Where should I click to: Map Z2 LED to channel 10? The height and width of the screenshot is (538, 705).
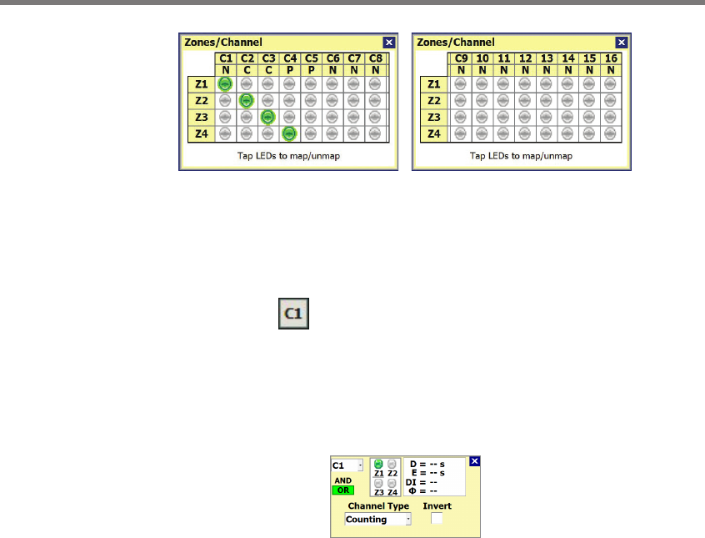tap(482, 100)
